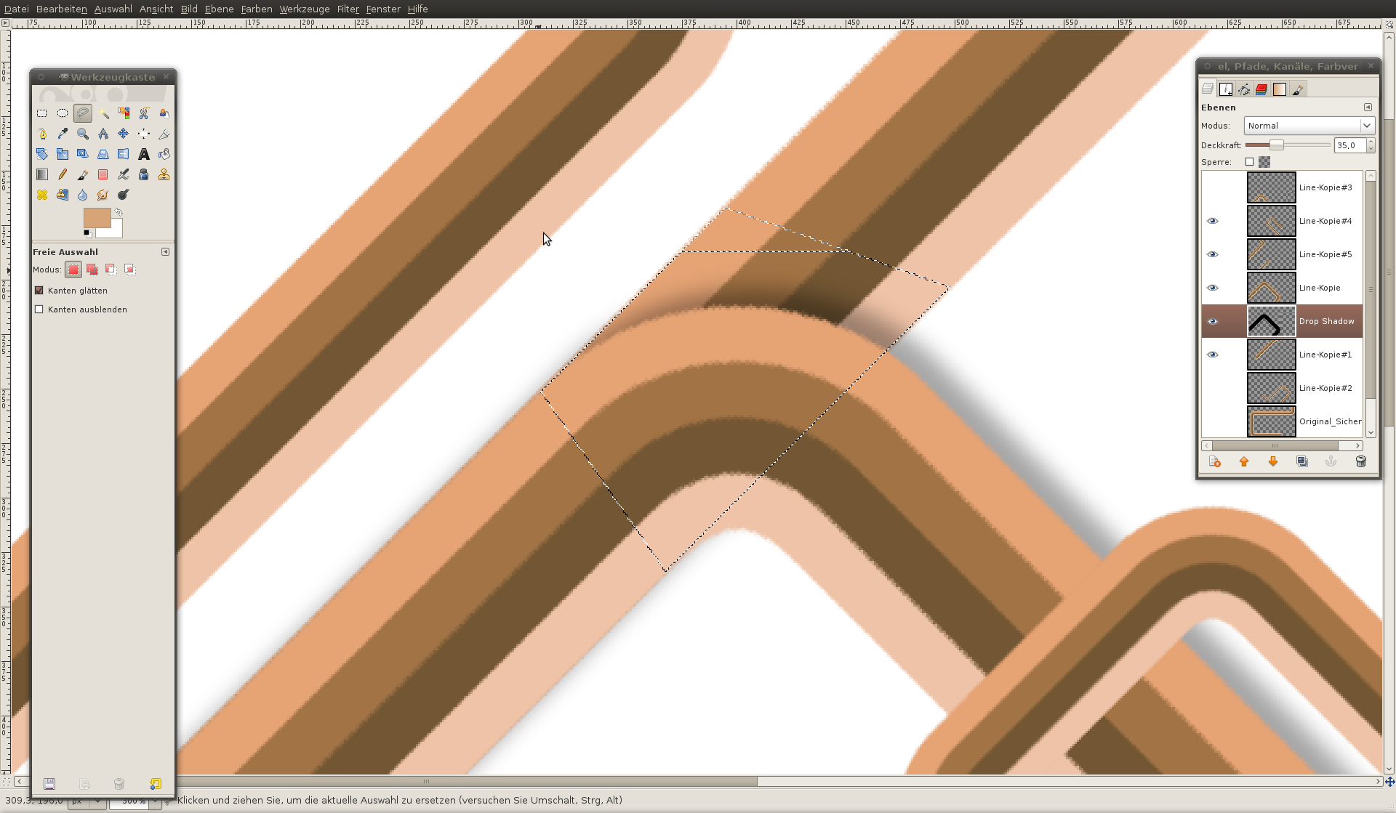The width and height of the screenshot is (1396, 813).
Task: Open the image menu button at ruler corner
Action: (5, 23)
